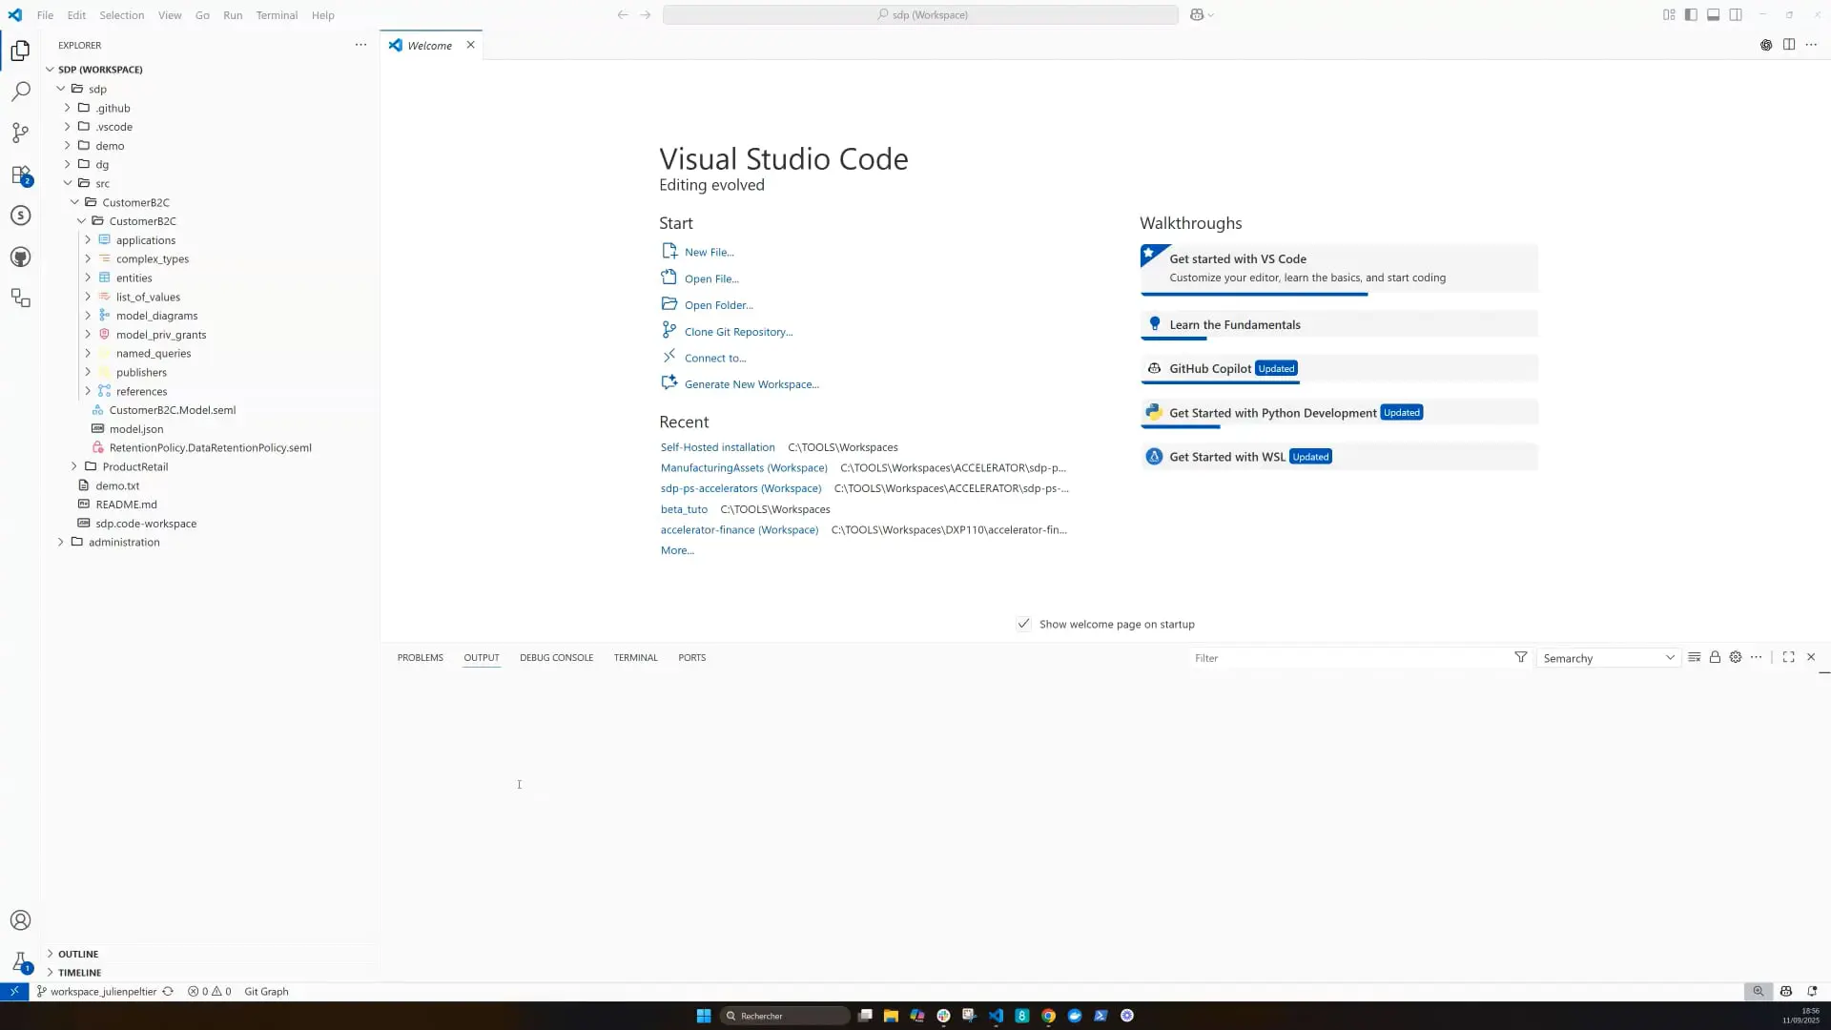Toggle the primary side bar visibility
The height and width of the screenshot is (1030, 1831).
click(1691, 14)
